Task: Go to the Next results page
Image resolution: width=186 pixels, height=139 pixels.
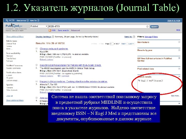Action: point(124,44)
